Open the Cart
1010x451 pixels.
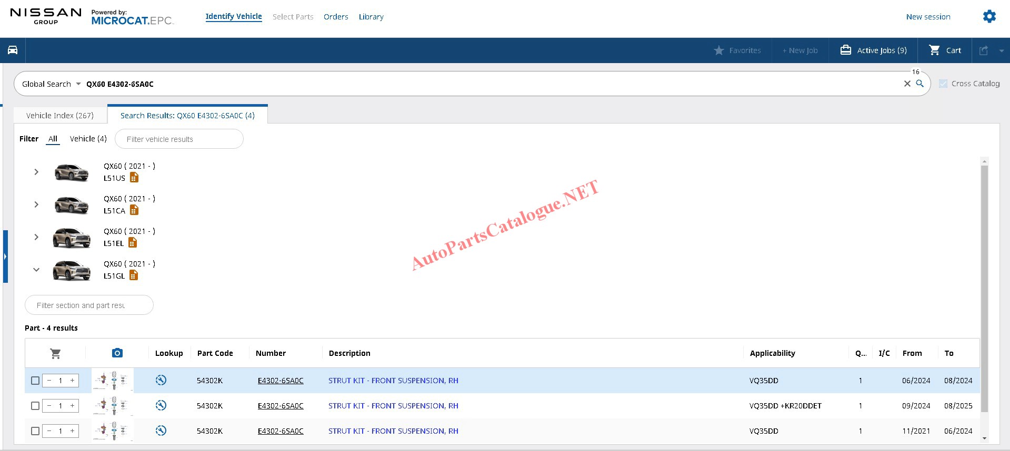coord(945,50)
